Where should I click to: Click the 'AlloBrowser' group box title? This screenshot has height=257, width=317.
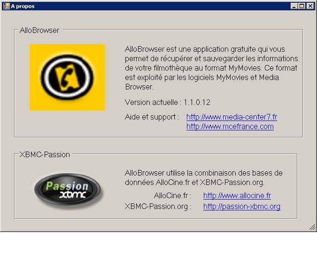tap(39, 31)
